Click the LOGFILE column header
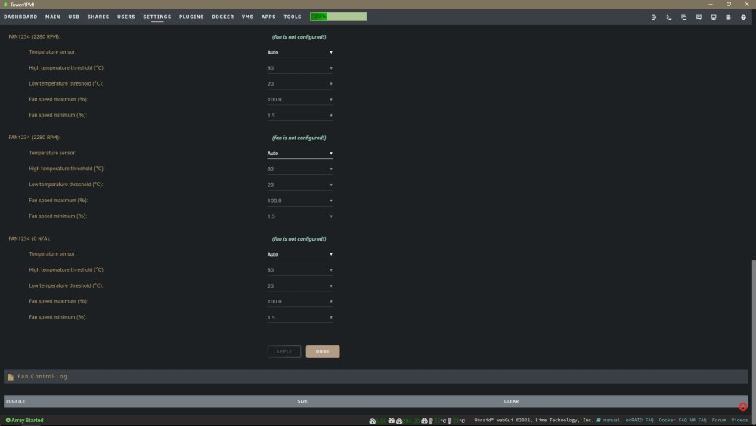Viewport: 756px width, 426px height. point(15,401)
